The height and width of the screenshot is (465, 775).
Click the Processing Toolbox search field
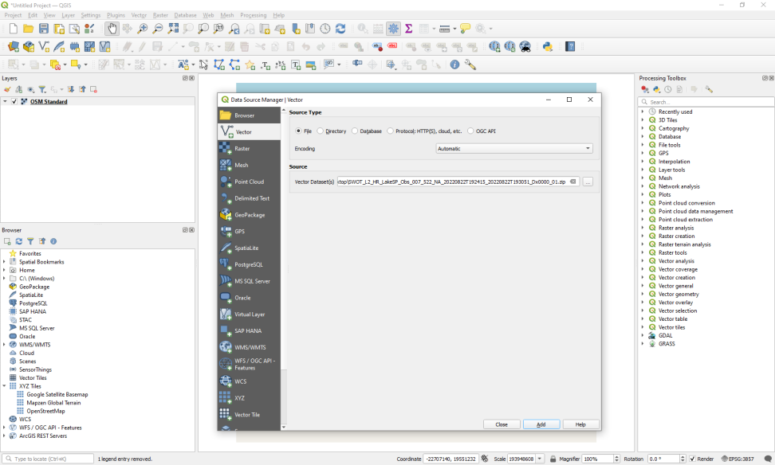[x=706, y=102]
